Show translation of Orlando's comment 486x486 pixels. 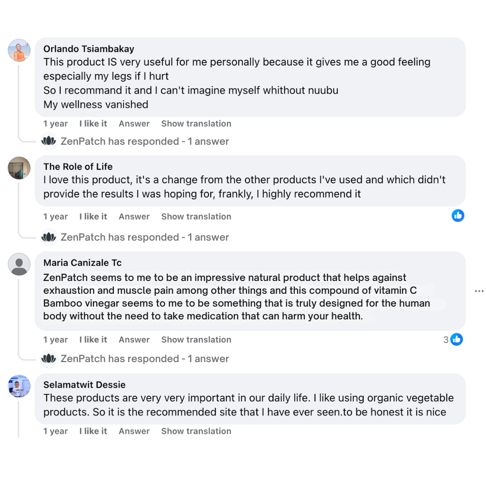coord(196,124)
